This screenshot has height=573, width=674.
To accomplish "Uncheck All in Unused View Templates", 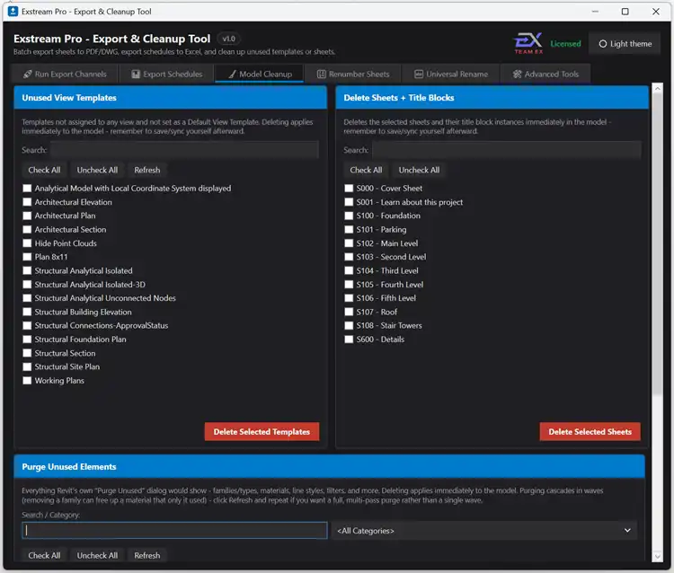I will (x=97, y=170).
